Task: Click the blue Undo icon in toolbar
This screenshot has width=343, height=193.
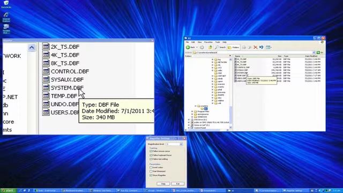Action: tap(261, 47)
